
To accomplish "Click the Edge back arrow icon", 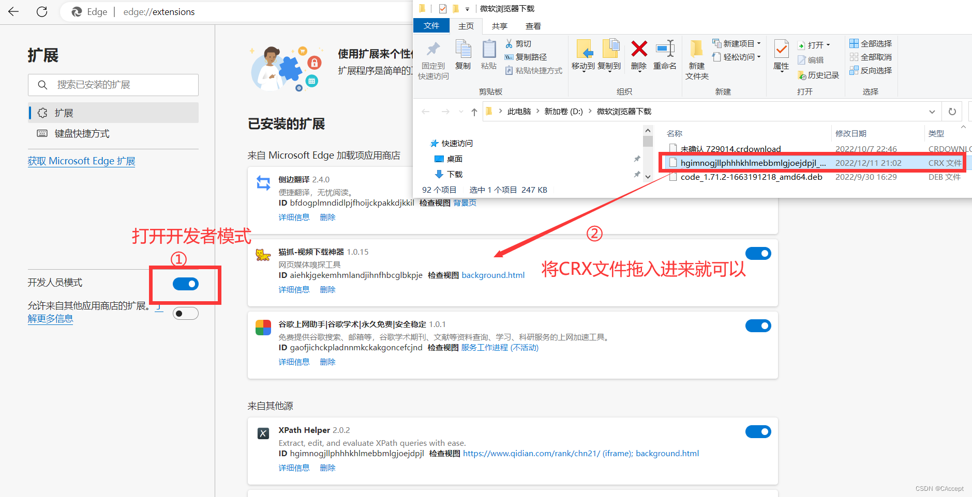I will click(x=13, y=11).
